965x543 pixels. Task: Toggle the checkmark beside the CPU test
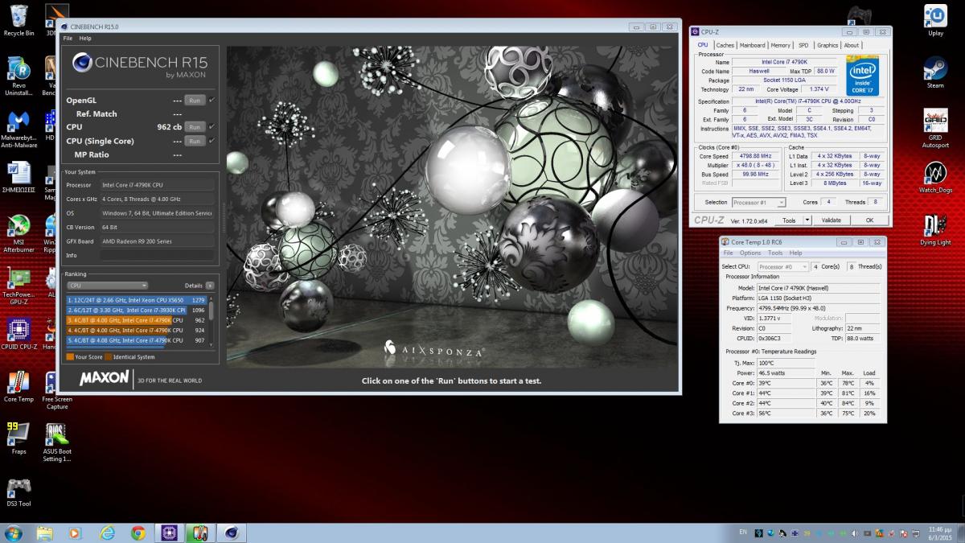[211, 127]
